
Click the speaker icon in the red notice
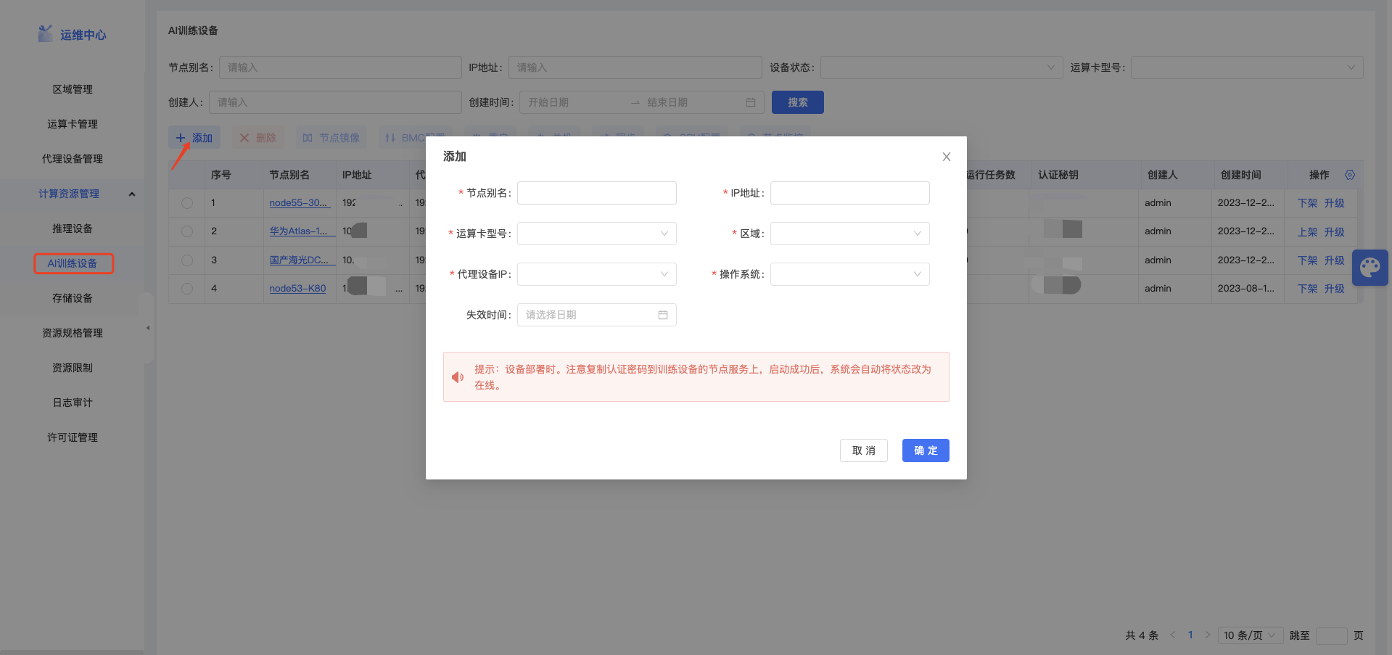(458, 377)
